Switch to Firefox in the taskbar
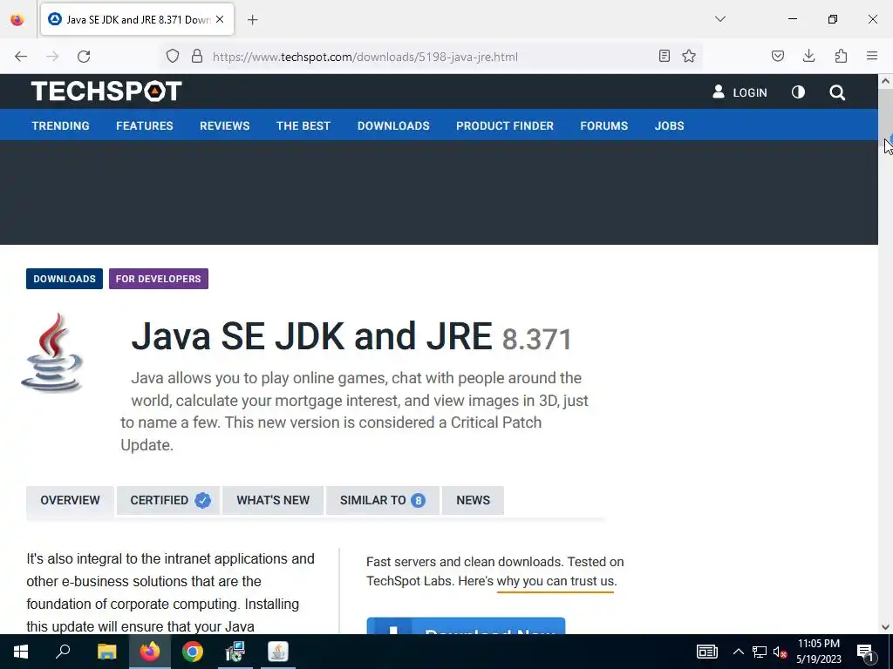The image size is (893, 669). [x=150, y=652]
